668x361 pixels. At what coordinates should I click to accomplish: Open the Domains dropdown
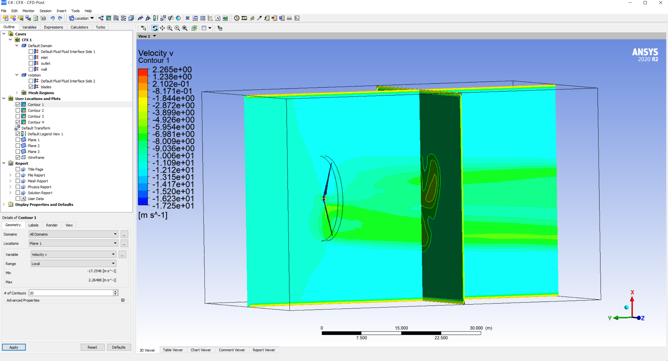(73, 234)
